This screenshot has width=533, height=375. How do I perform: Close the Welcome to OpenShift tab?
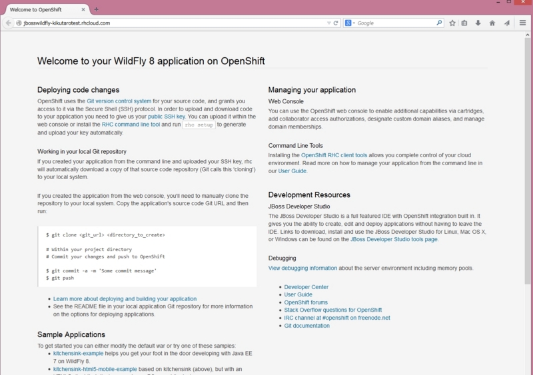pyautogui.click(x=83, y=9)
